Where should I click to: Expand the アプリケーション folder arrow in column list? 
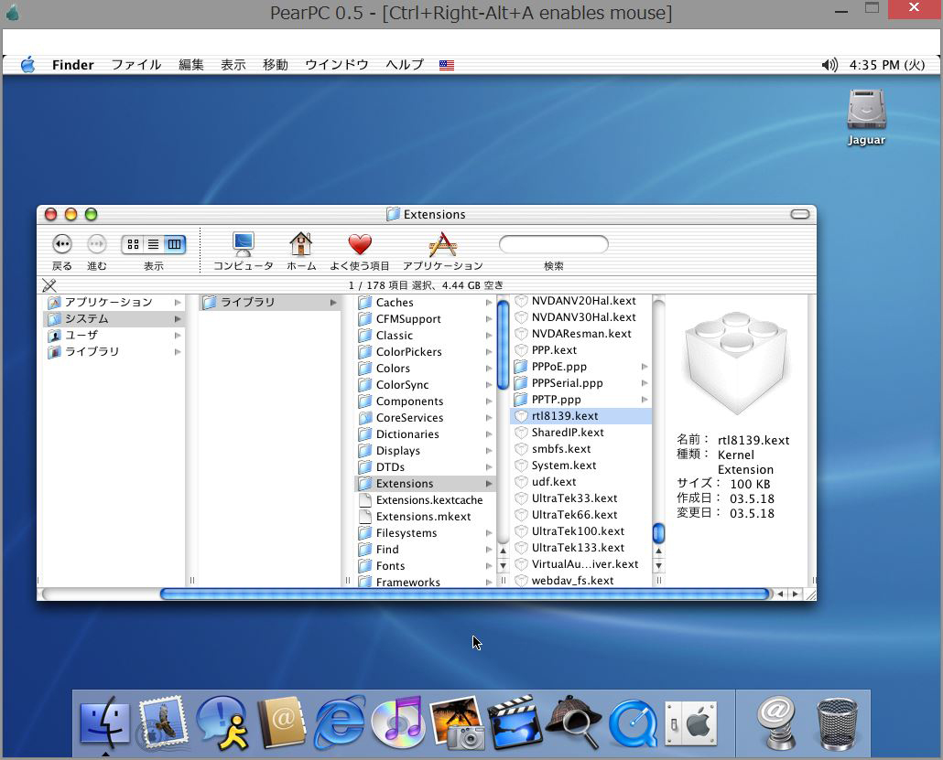178,302
